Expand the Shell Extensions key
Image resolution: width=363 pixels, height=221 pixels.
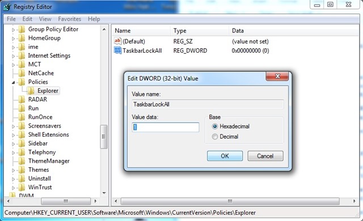tap(13, 135)
